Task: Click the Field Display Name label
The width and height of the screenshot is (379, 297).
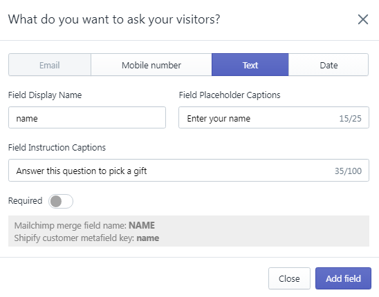Action: pos(45,95)
